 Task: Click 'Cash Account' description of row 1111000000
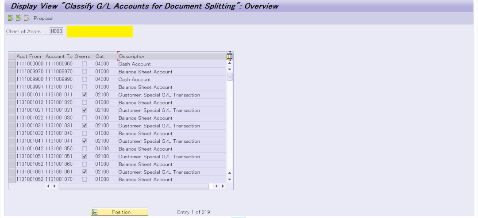pos(135,64)
